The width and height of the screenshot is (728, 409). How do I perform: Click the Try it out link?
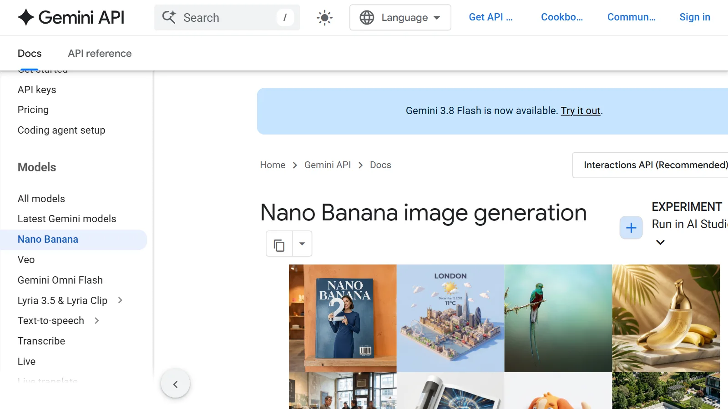point(581,111)
